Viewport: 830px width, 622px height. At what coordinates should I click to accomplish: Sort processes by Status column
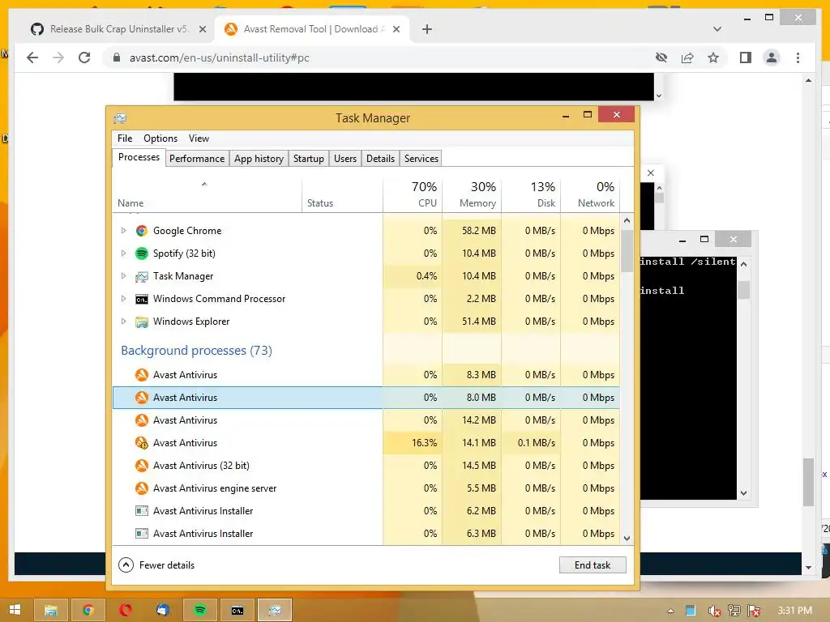(342, 194)
